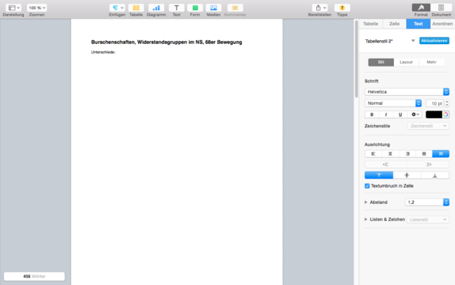Open the black text color swatch
The image size is (455, 285).
(434, 114)
